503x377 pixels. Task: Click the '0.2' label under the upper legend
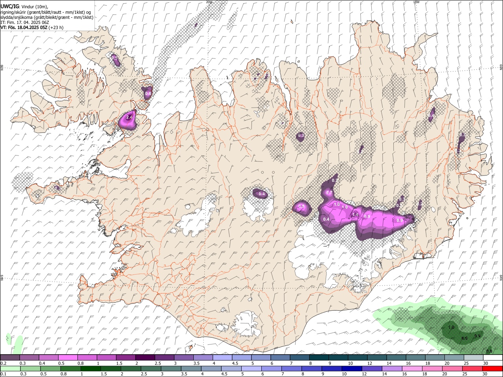click(x=3, y=363)
